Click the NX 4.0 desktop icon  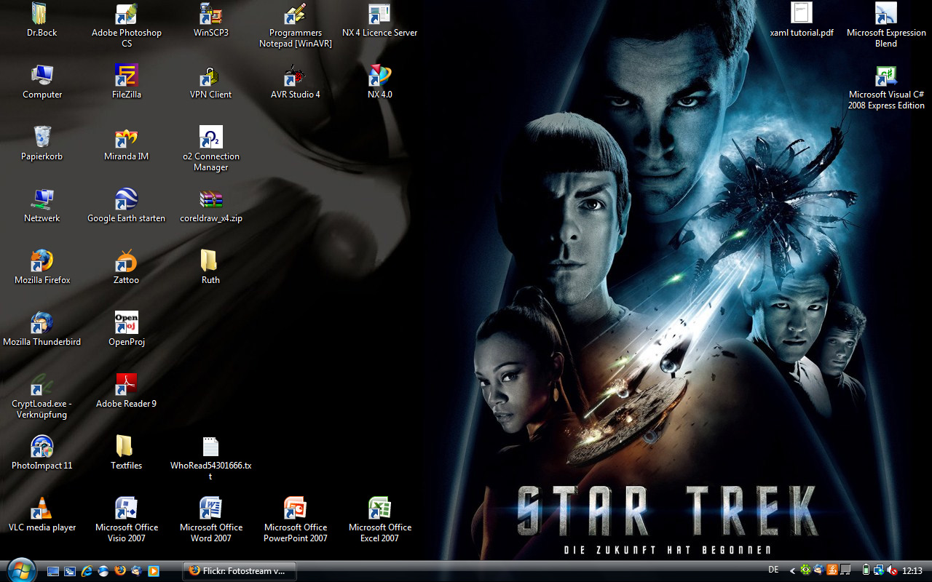[379, 76]
